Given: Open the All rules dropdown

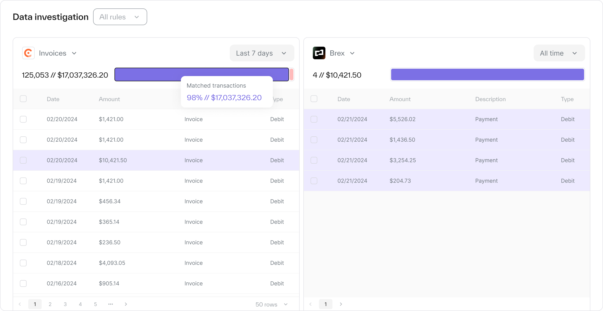Looking at the screenshot, I should [x=120, y=17].
